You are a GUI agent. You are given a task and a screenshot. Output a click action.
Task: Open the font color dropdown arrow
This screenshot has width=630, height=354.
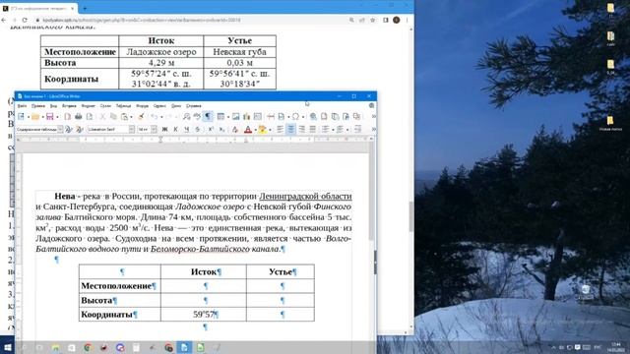click(255, 130)
